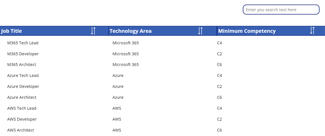
Task: Select the M365 Tech Lead row
Action: pos(23,43)
